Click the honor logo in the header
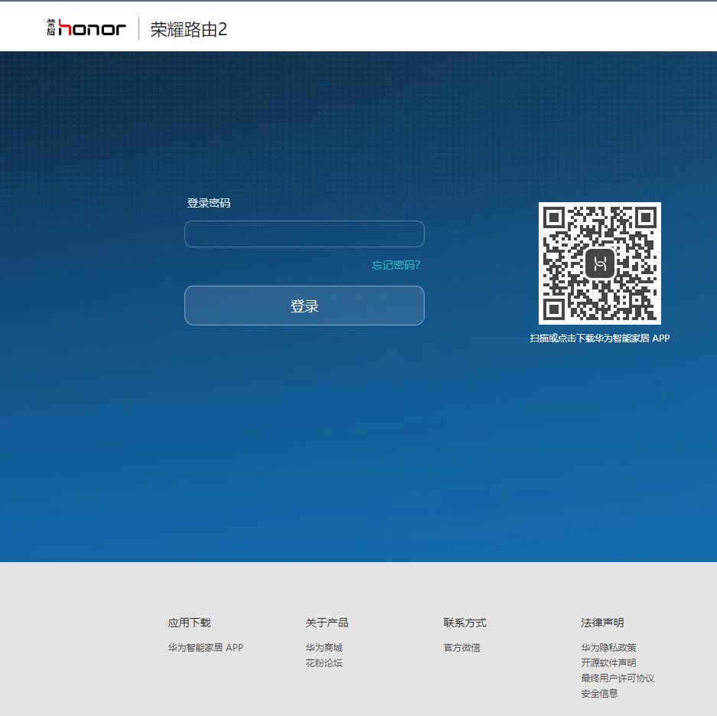 [x=91, y=27]
